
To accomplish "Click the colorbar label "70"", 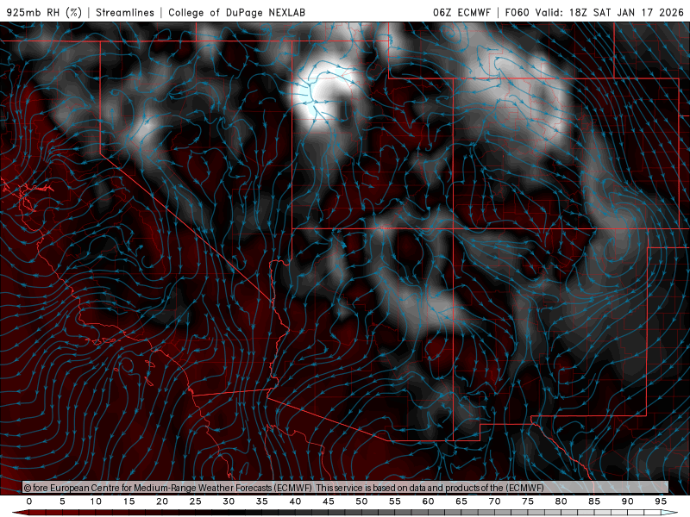I will tap(494, 501).
